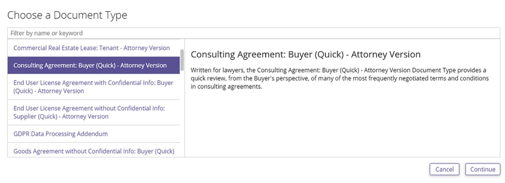Screen dimensions: 505x183
Task: Select Commercial Real Estate Lease: Tenant document type
Action: pos(91,48)
